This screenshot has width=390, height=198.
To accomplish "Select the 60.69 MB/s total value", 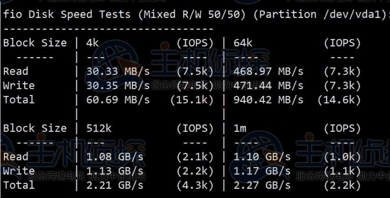I will (x=118, y=100).
